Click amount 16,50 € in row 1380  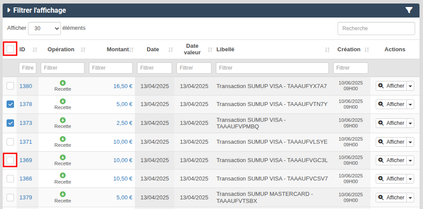tap(123, 86)
